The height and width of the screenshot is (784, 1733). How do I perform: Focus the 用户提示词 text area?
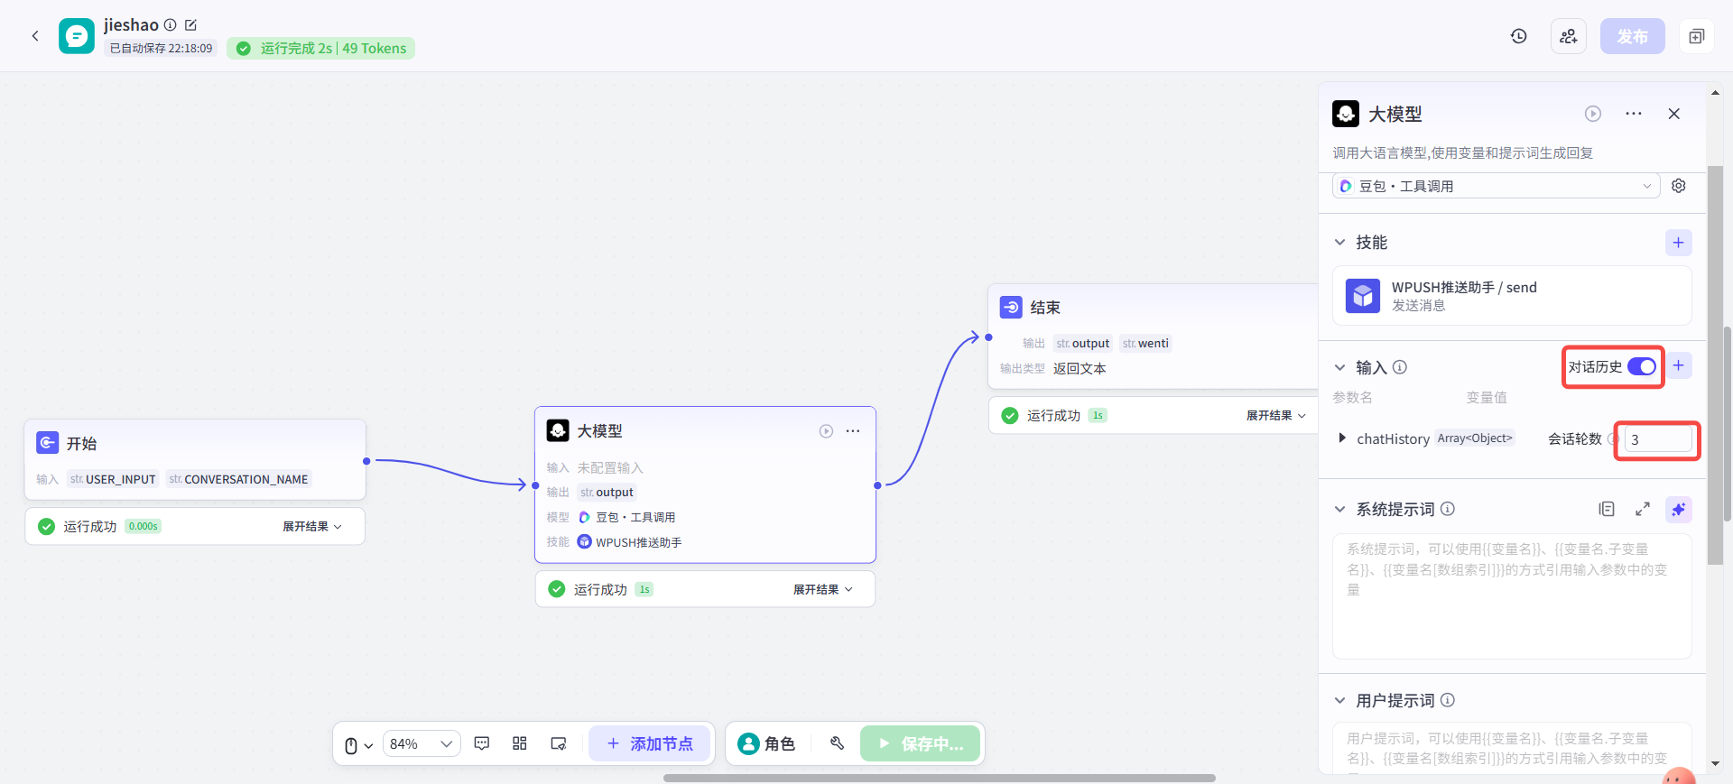(1512, 747)
